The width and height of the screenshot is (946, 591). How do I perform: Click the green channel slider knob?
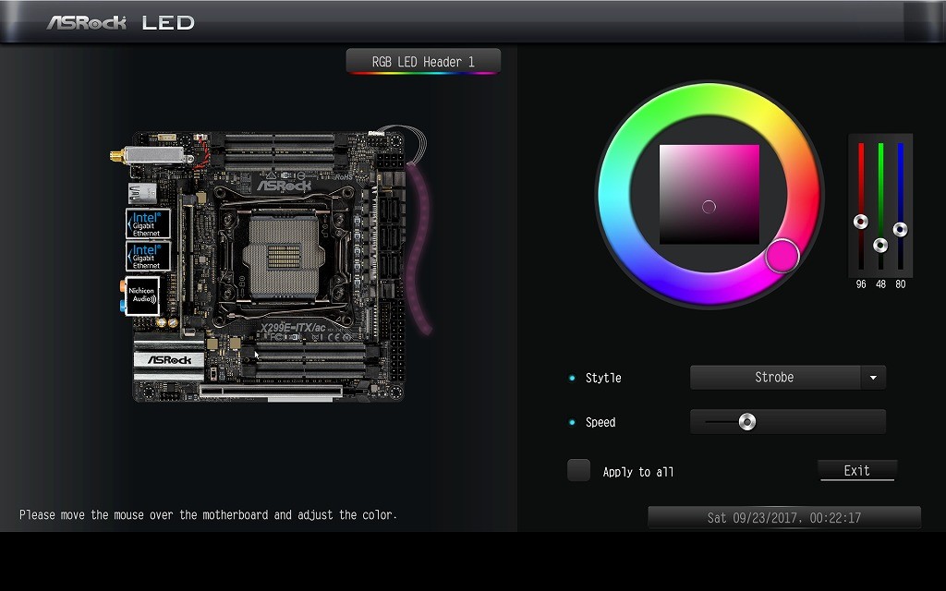tap(880, 246)
